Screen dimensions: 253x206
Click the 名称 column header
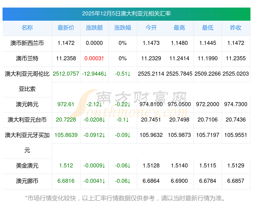point(27,28)
